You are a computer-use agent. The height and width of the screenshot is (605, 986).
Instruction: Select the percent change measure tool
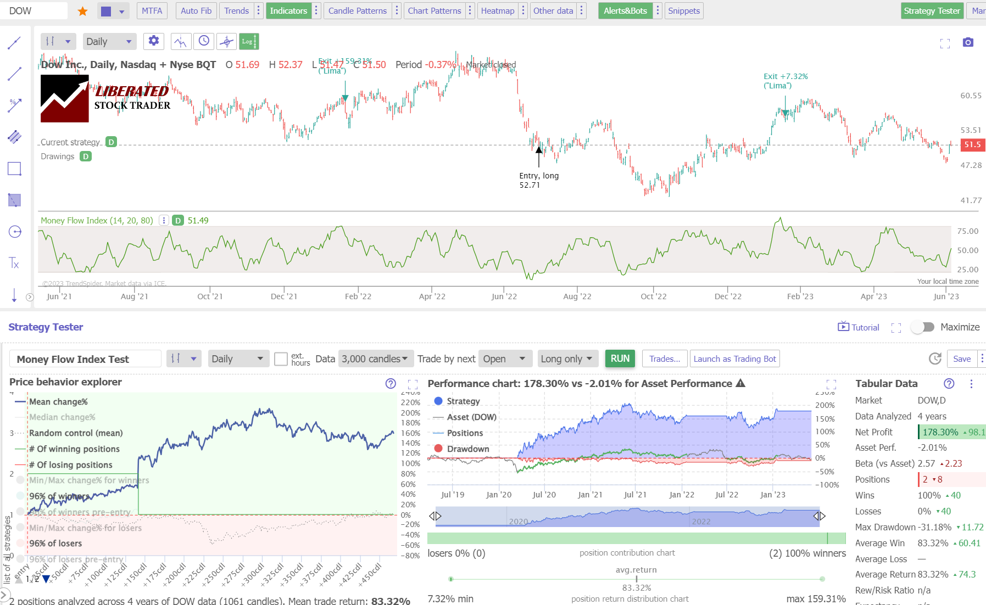14,105
